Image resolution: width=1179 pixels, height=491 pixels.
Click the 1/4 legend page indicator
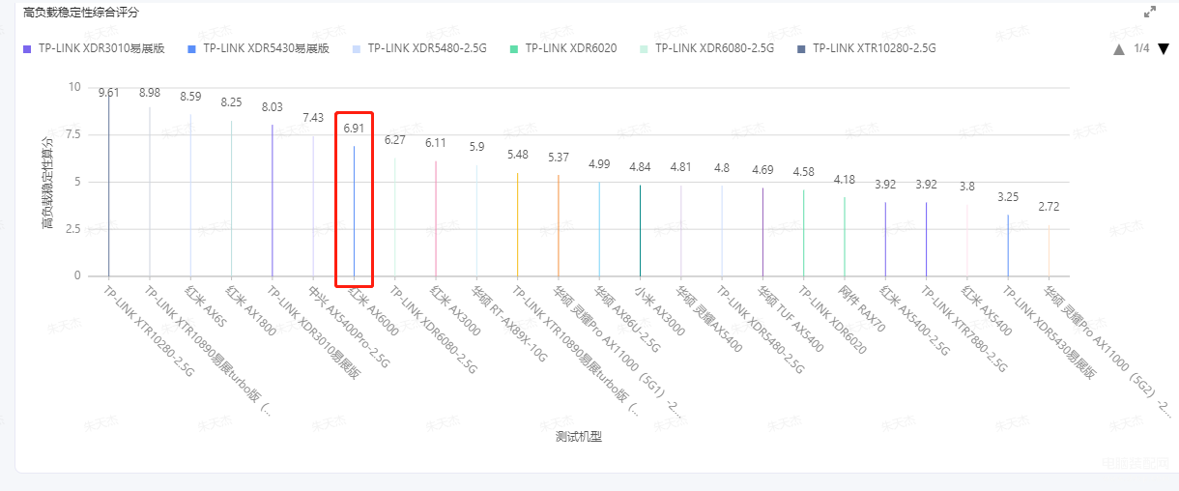(1141, 48)
